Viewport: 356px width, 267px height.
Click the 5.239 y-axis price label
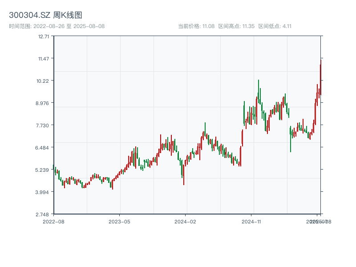point(43,170)
